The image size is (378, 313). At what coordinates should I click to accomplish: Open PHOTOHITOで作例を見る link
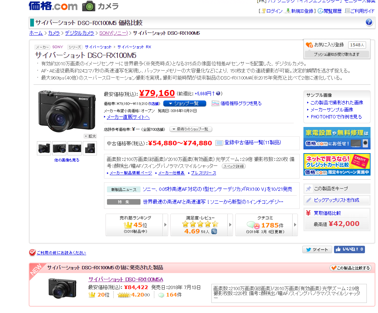336,117
